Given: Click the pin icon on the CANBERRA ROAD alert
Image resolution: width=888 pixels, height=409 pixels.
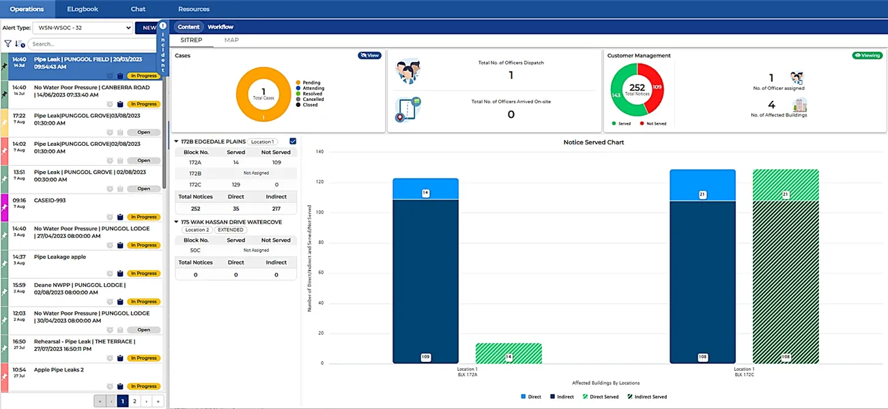Looking at the screenshot, I should [x=4, y=95].
